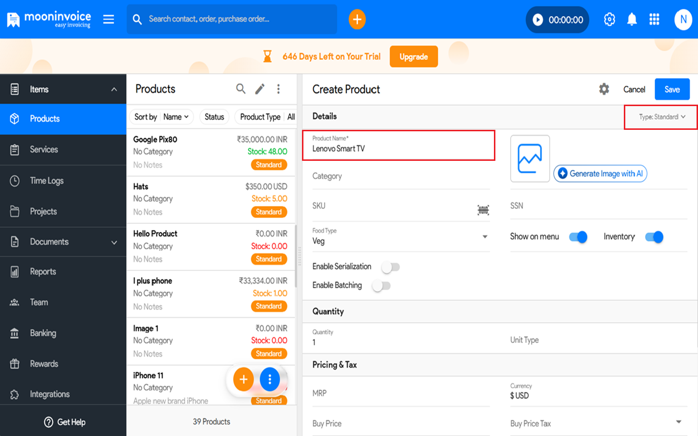The width and height of the screenshot is (698, 436).
Task: Open the Currency $ USD field
Action: click(x=599, y=392)
